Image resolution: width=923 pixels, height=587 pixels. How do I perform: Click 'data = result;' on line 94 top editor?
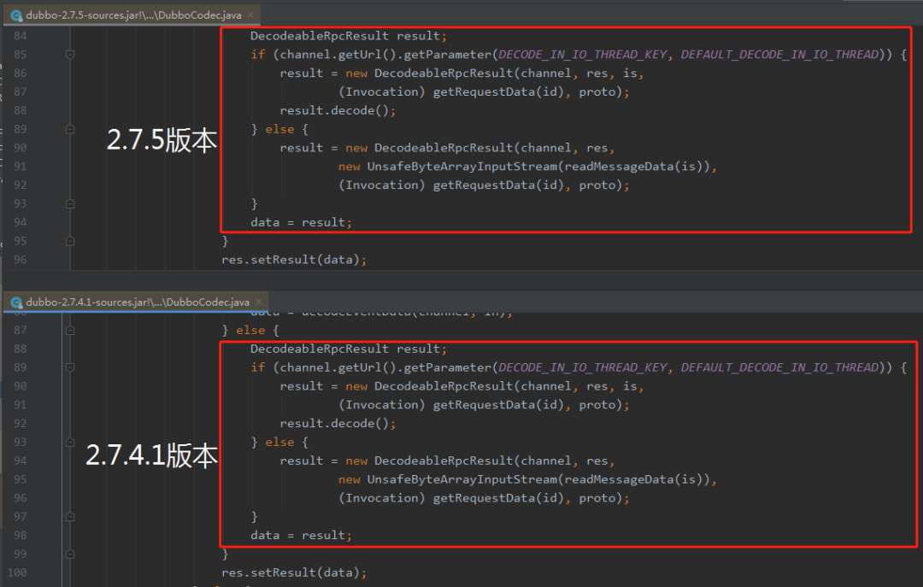302,222
